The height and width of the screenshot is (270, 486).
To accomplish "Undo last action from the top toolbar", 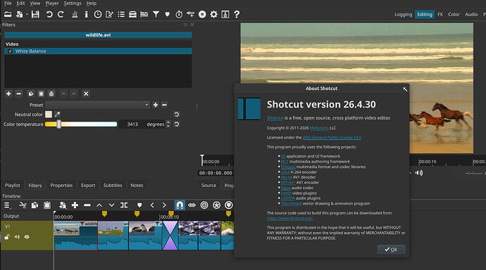I will pos(49,14).
